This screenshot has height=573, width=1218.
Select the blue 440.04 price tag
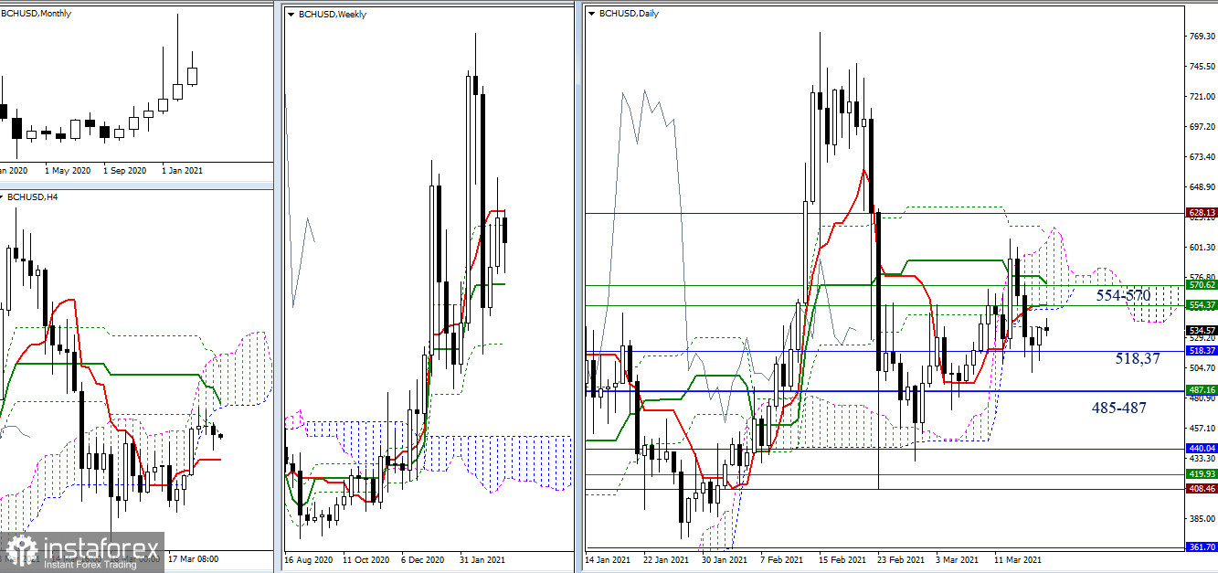pos(1201,449)
